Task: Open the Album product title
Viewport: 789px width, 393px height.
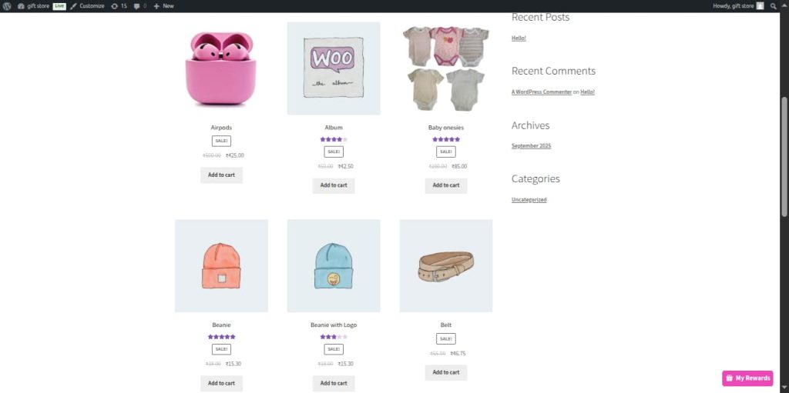Action: point(334,128)
